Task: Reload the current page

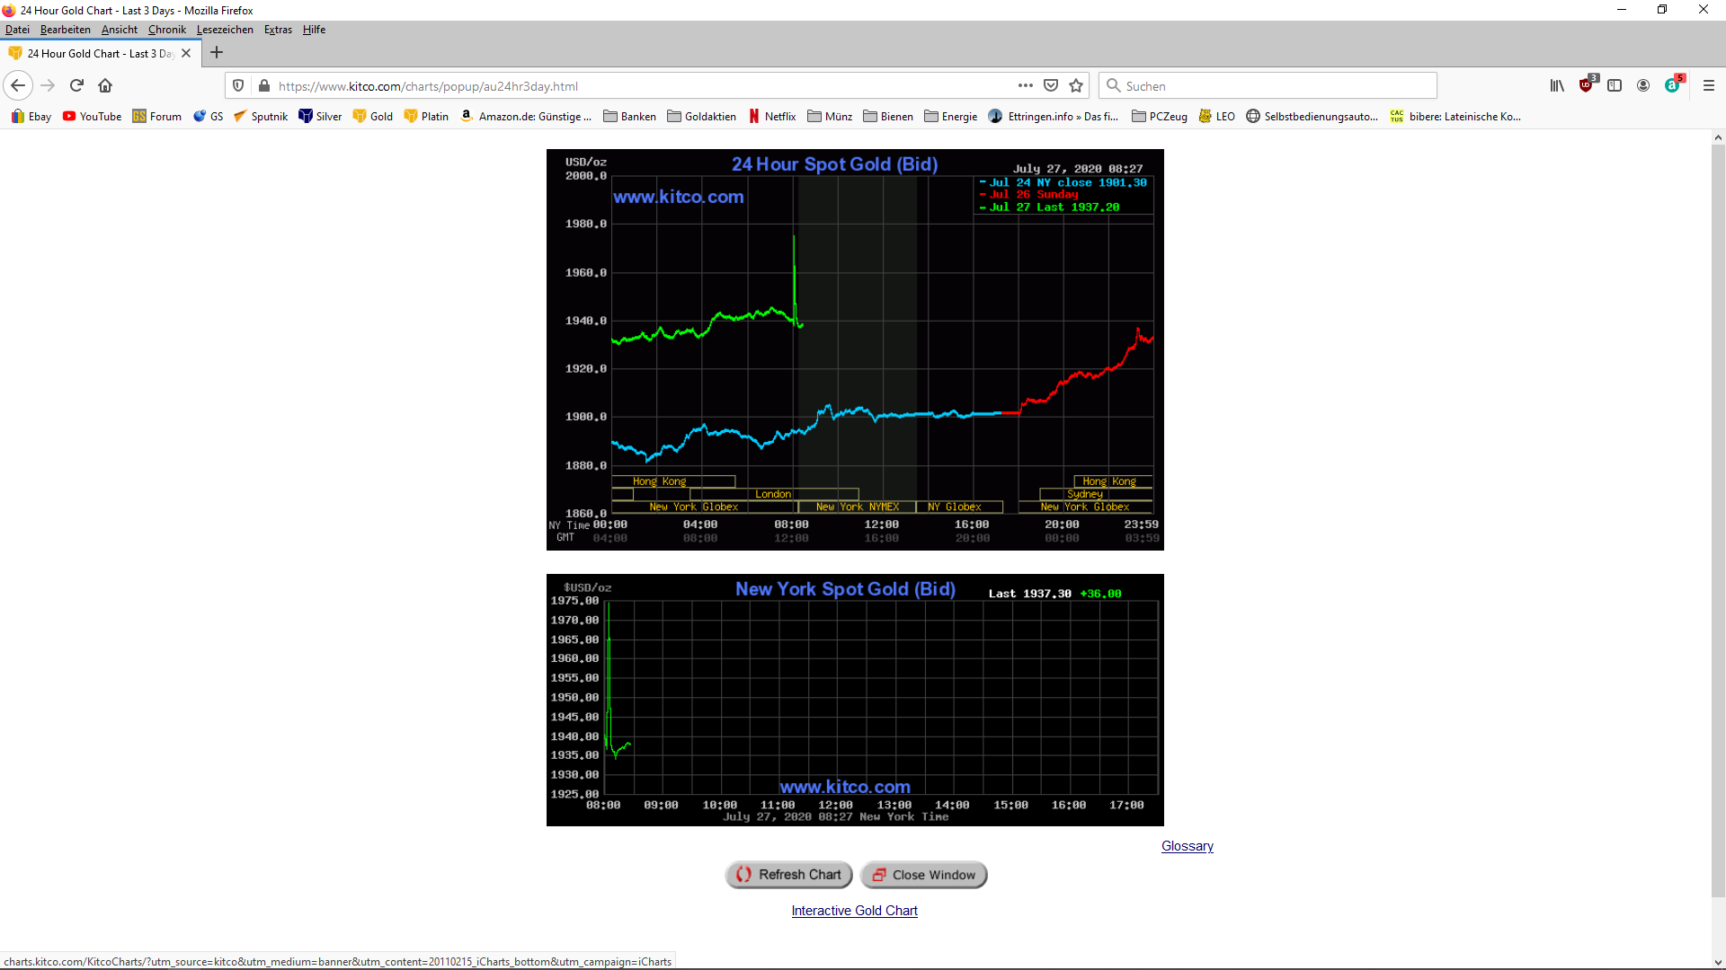Action: [76, 85]
